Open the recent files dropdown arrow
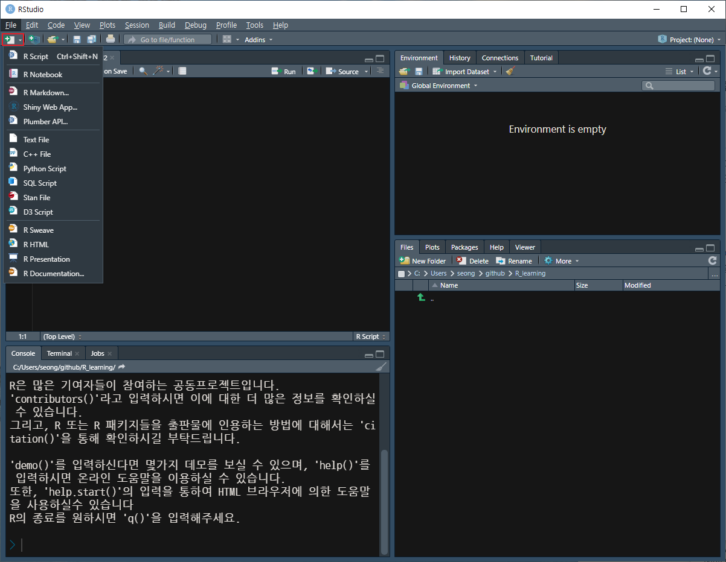Viewport: 726px width, 562px height. [63, 39]
